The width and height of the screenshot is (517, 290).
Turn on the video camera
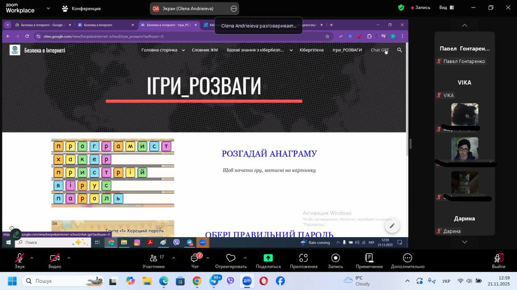point(55,258)
